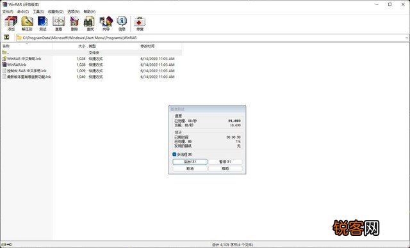Click the 文件夹 type cell of parent row
Screen dimensions: 410x248
coord(94,52)
